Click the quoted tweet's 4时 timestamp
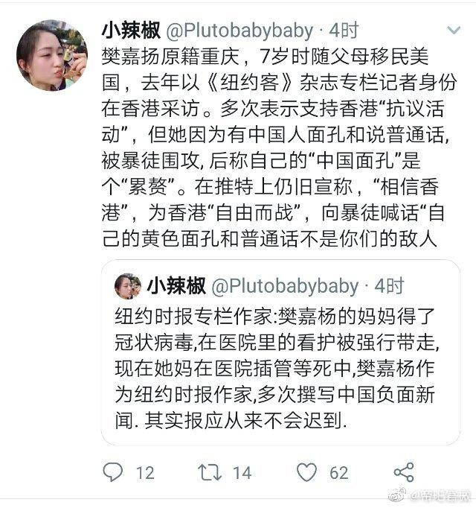 [x=389, y=286]
